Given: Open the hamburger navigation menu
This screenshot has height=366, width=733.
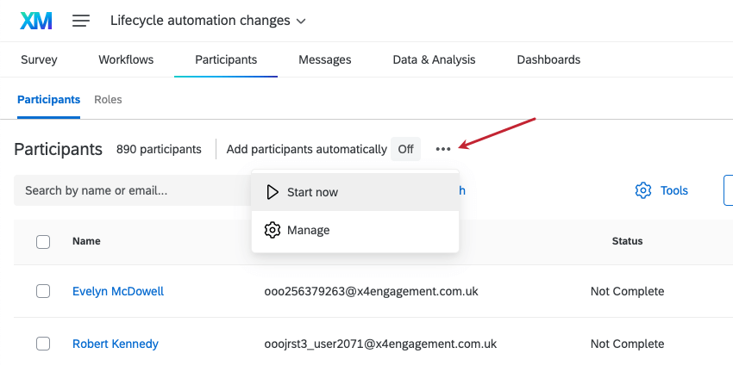Looking at the screenshot, I should click(81, 21).
